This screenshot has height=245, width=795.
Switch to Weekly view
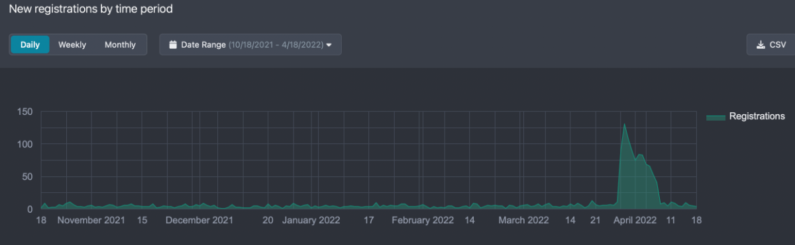72,45
